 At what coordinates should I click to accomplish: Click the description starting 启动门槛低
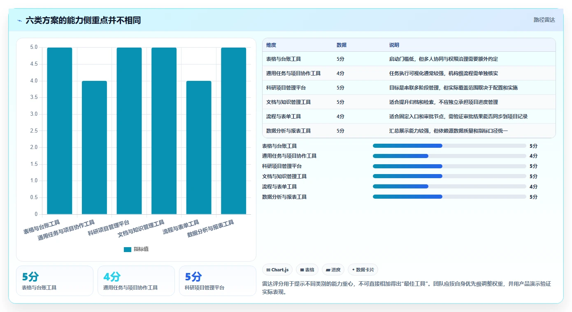444,59
